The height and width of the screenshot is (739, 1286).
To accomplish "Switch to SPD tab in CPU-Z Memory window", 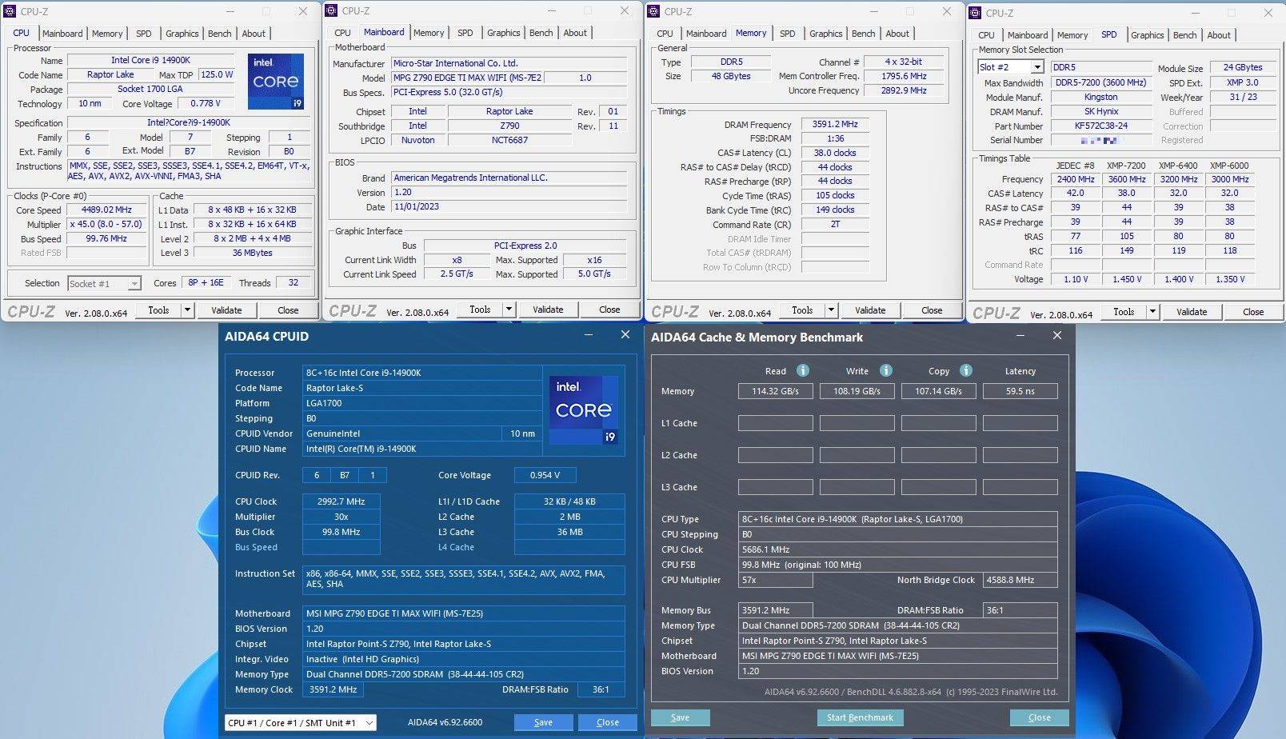I will pyautogui.click(x=787, y=34).
